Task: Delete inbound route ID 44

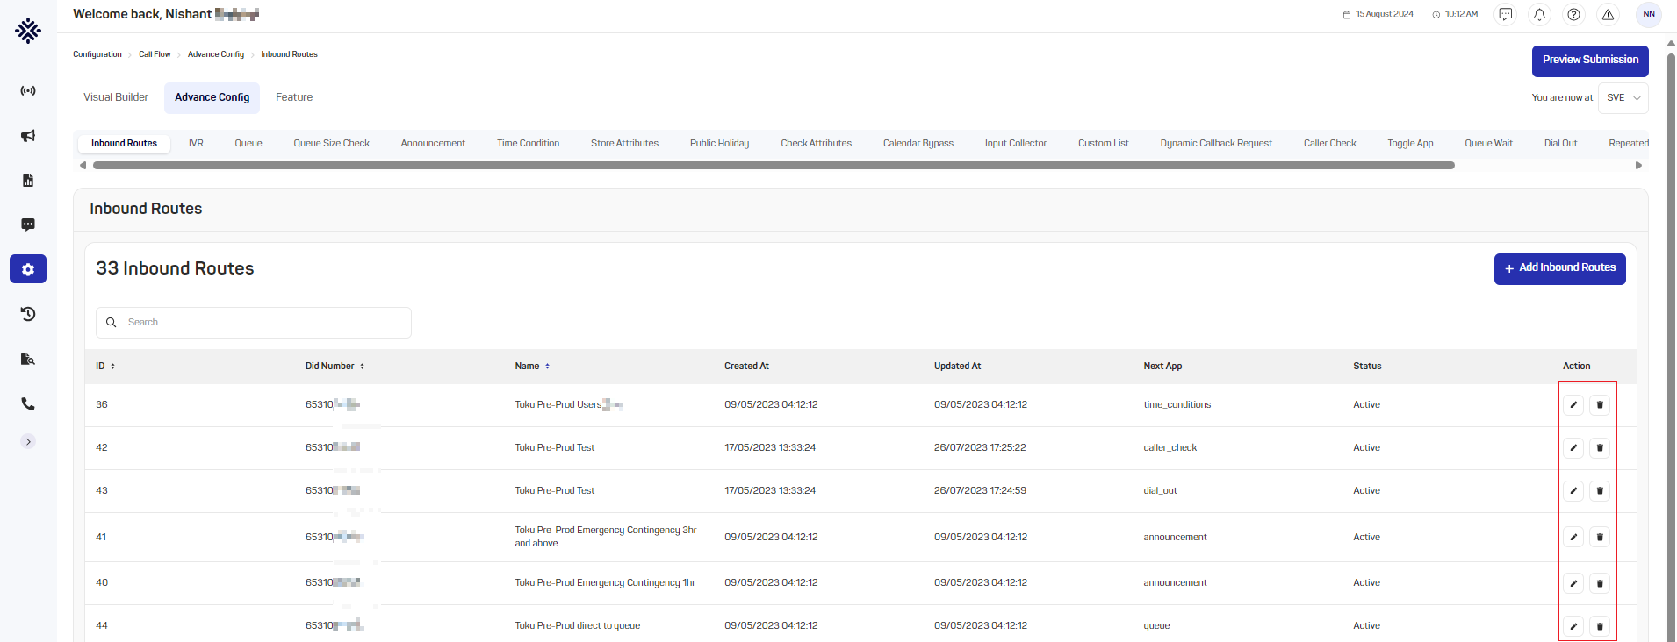Action: (1600, 626)
